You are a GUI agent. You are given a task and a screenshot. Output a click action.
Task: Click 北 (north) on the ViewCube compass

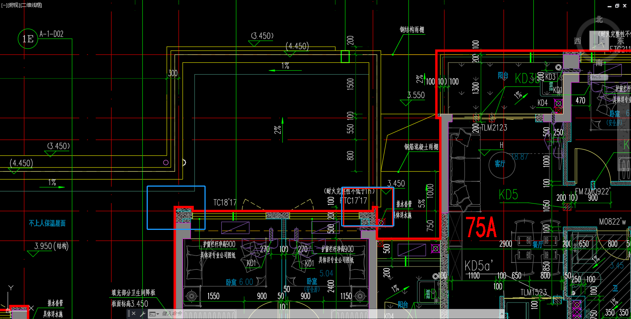pos(599,20)
